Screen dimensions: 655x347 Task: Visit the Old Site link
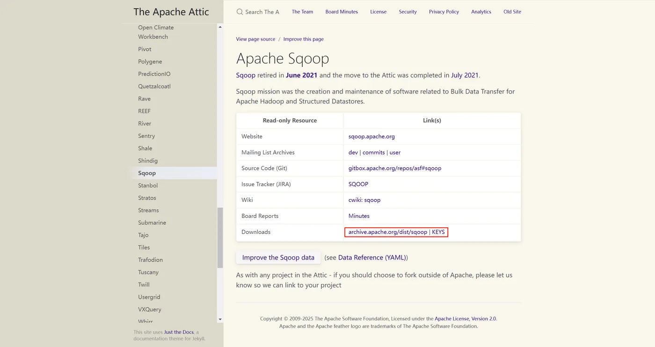[x=512, y=12]
